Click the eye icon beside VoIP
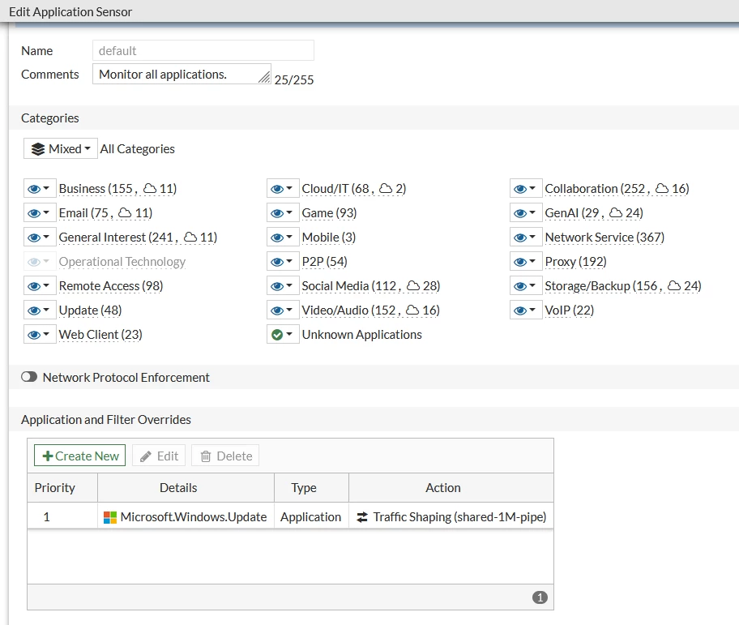The width and height of the screenshot is (739, 625). click(520, 310)
